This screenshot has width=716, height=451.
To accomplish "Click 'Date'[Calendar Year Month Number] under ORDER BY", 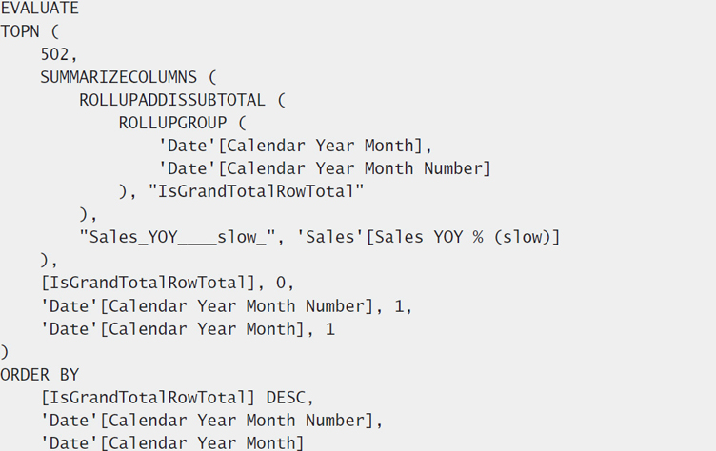I will pyautogui.click(x=207, y=421).
